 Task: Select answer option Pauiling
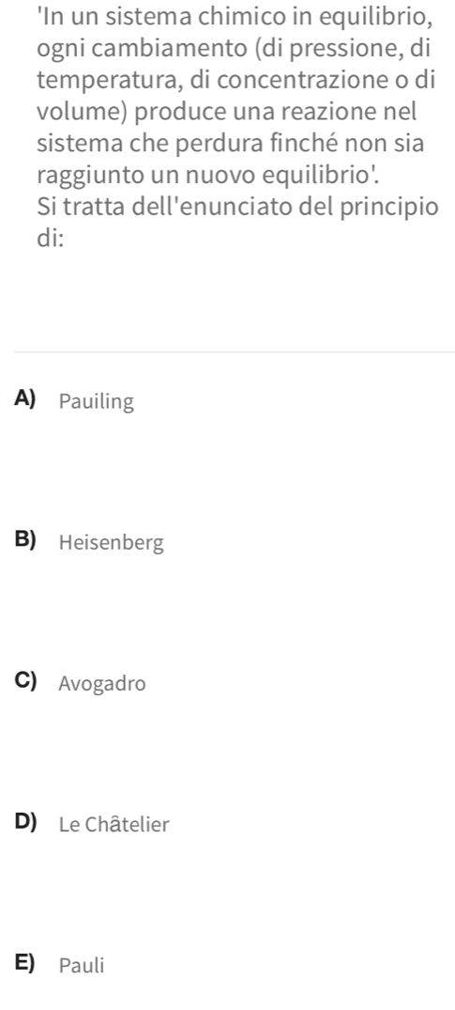coord(97,402)
